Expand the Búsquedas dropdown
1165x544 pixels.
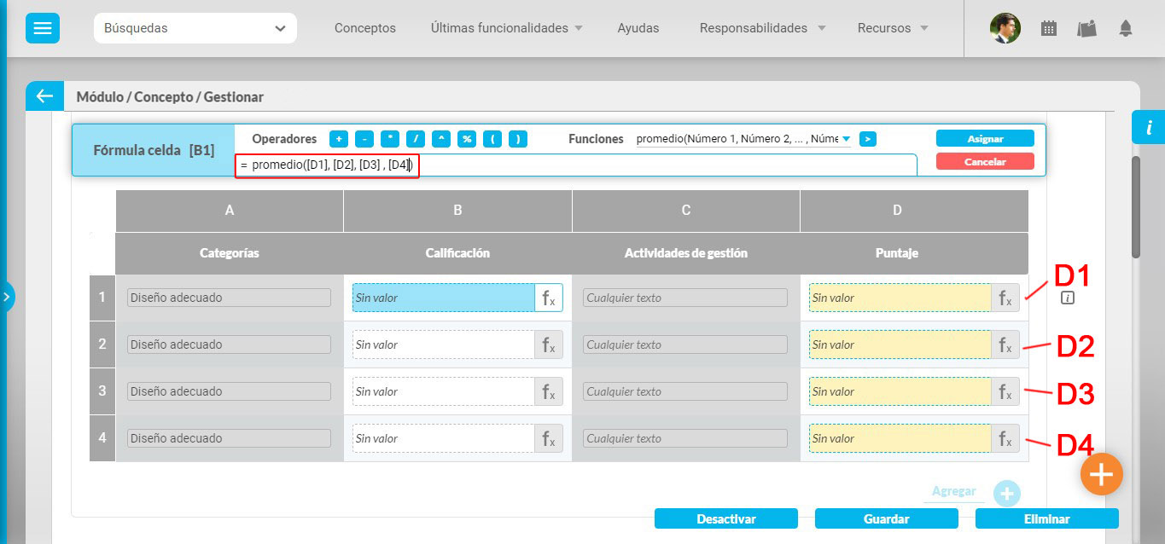point(195,28)
